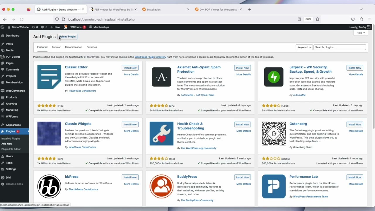Open Installed Plugins submenu item
Viewport: 375px width, 211px height.
click(11, 139)
